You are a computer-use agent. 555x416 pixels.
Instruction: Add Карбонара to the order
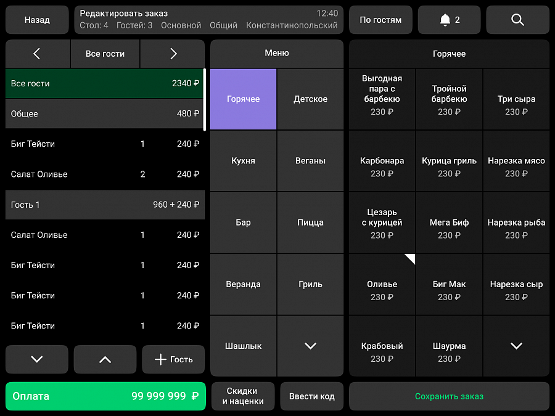pos(382,161)
